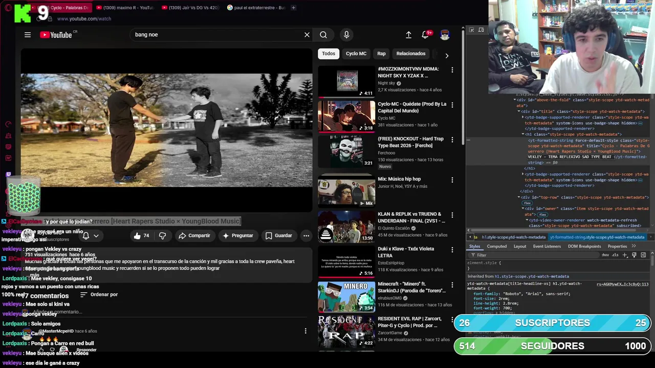The height and width of the screenshot is (368, 655).
Task: Start voice search with the microphone
Action: tap(346, 35)
